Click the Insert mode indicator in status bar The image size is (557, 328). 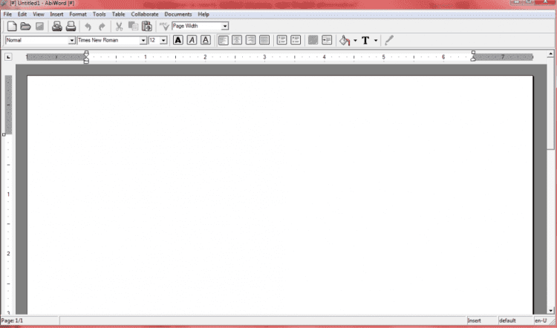click(474, 321)
